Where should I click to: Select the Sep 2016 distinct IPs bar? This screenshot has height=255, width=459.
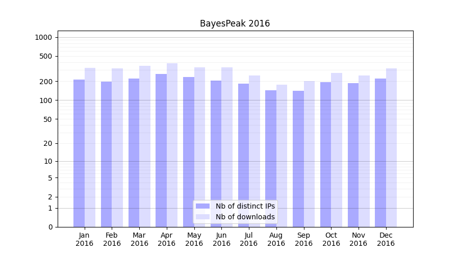[298, 159]
